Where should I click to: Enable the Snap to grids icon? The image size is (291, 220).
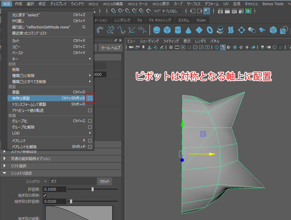[x=114, y=11]
